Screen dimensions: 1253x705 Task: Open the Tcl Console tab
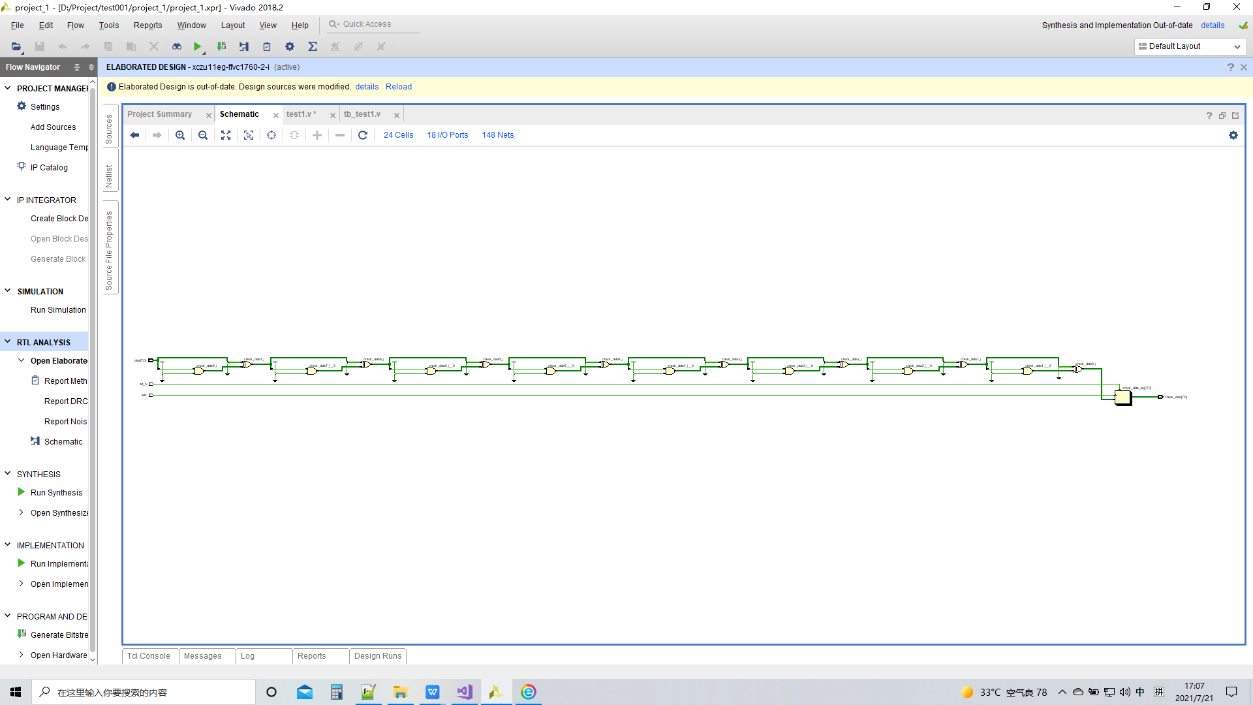click(x=149, y=656)
